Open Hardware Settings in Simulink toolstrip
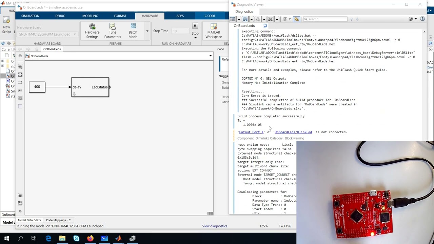The width and height of the screenshot is (434, 244). coord(92,31)
